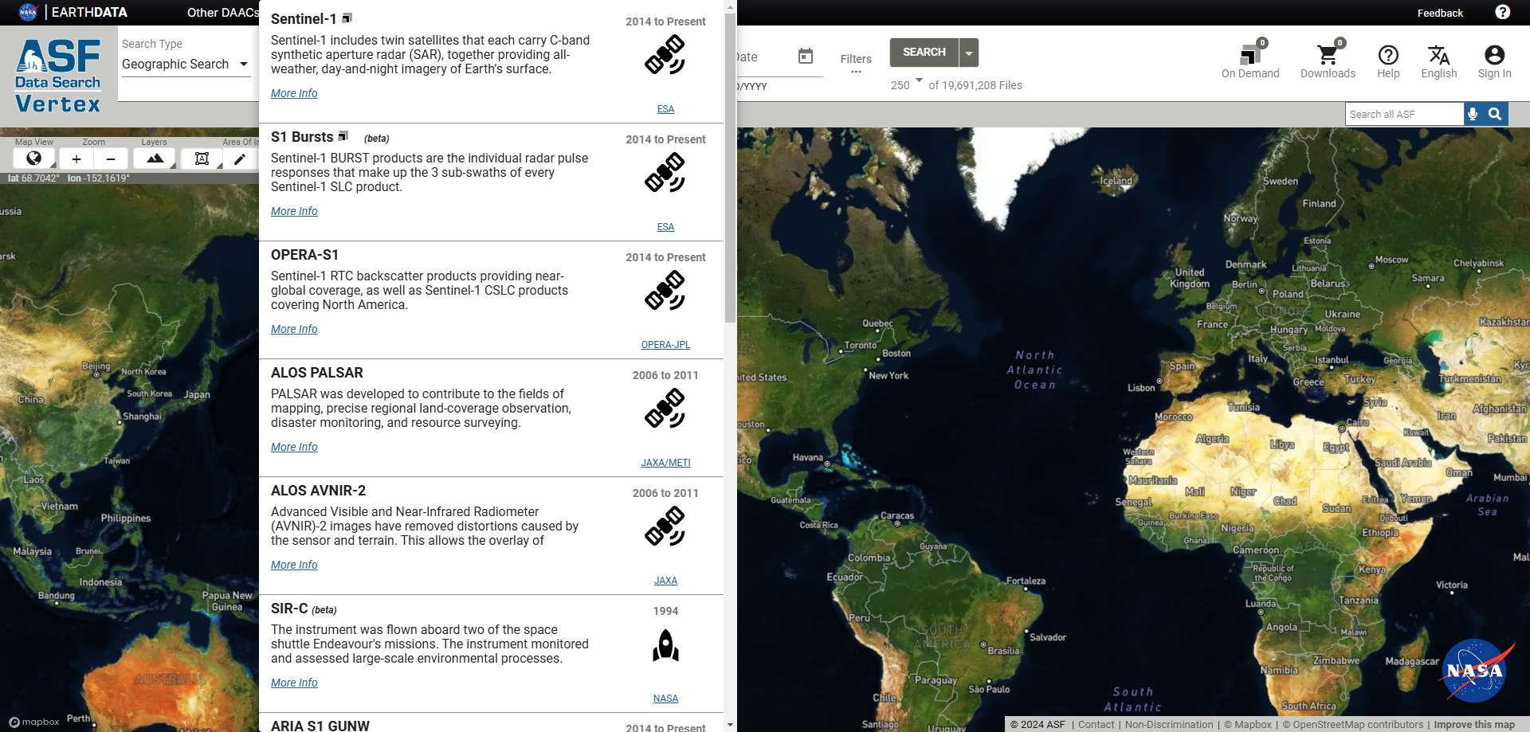
Task: Follow the OPERA-JPL link
Action: click(665, 345)
